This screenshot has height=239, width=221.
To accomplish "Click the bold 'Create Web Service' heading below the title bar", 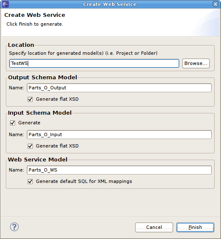I will 35,15.
